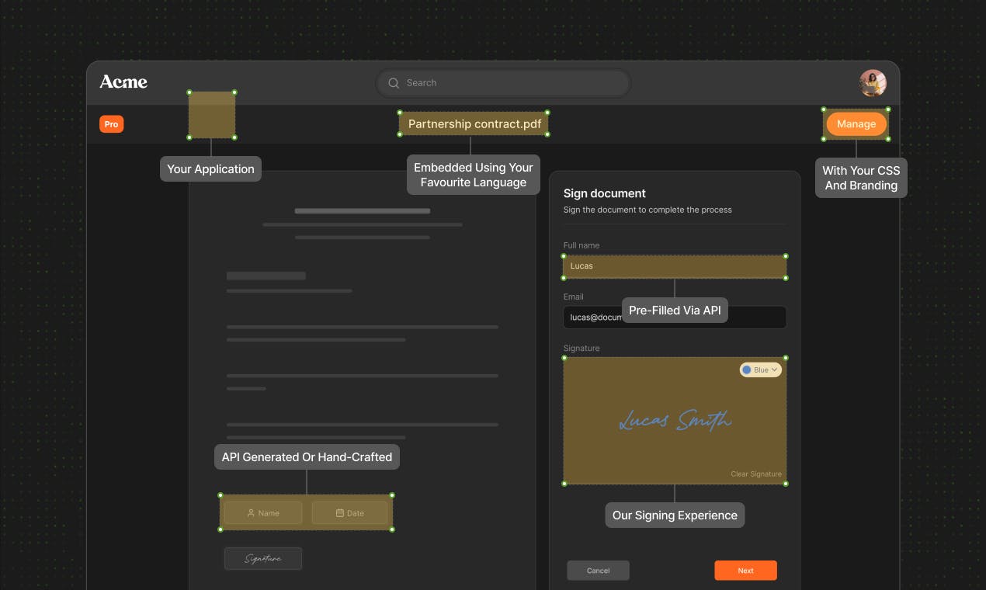Click into the Email input field
The height and width of the screenshot is (590, 986).
675,317
